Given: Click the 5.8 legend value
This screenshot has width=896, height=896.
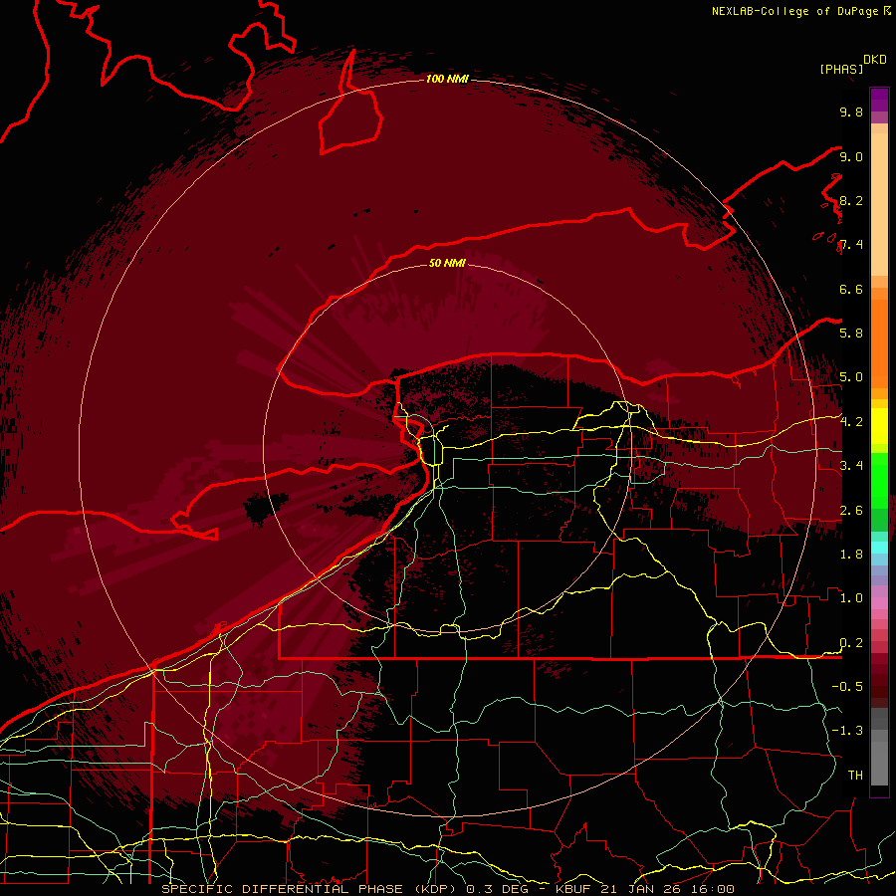Looking at the screenshot, I should tap(851, 334).
